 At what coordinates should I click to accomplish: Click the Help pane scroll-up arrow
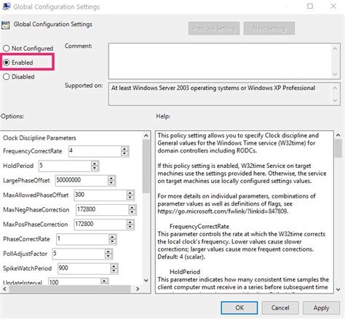coord(338,135)
